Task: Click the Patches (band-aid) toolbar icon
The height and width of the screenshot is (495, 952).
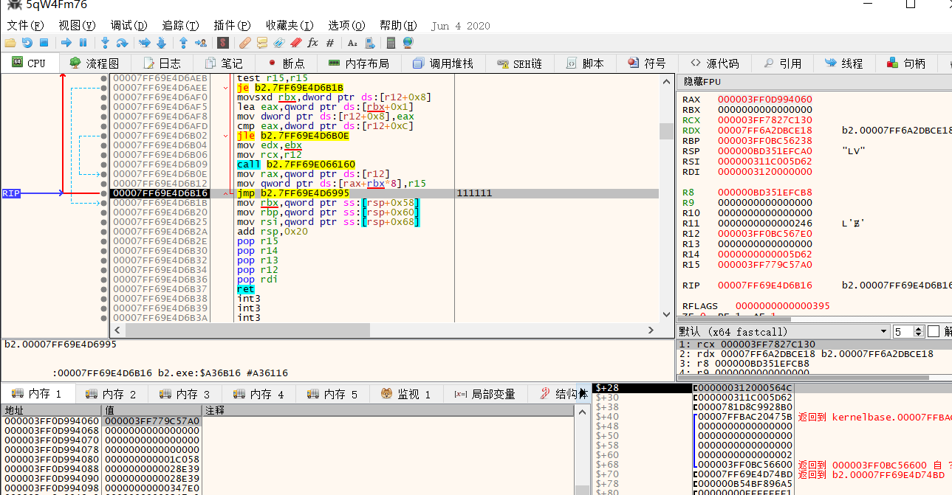Action: coord(245,43)
